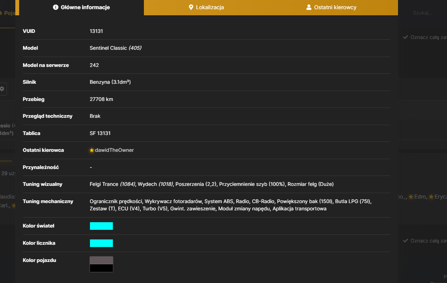Click the Kolor licznika cyan swatch
This screenshot has width=447, height=283.
coord(101,243)
